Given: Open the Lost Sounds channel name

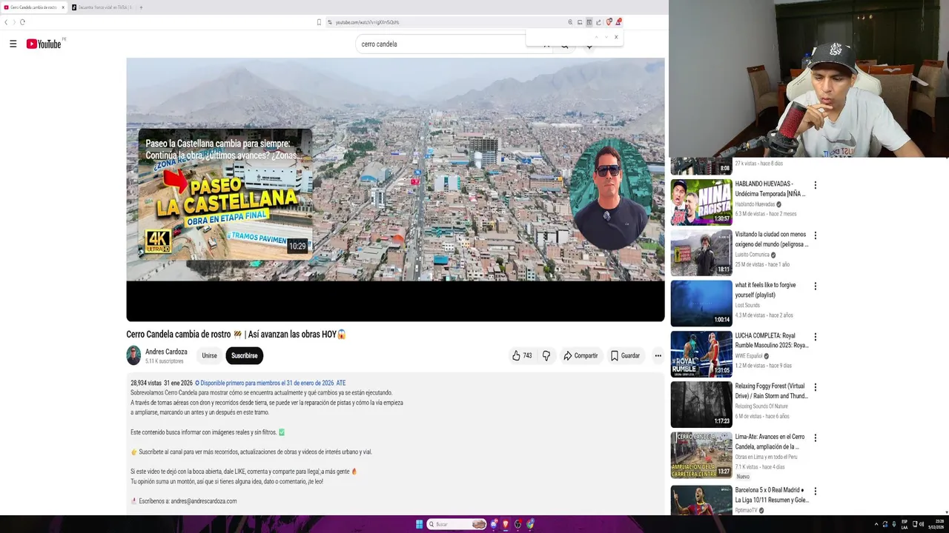Looking at the screenshot, I should (747, 305).
